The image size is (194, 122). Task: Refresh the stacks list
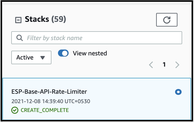[x=167, y=20]
